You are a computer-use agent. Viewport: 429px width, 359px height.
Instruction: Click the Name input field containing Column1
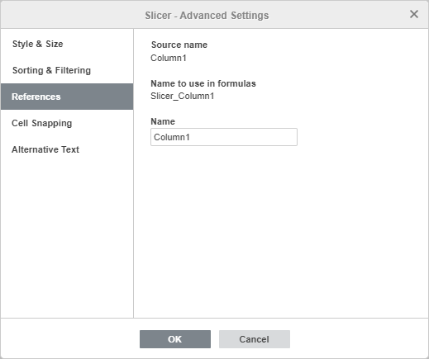tap(224, 137)
